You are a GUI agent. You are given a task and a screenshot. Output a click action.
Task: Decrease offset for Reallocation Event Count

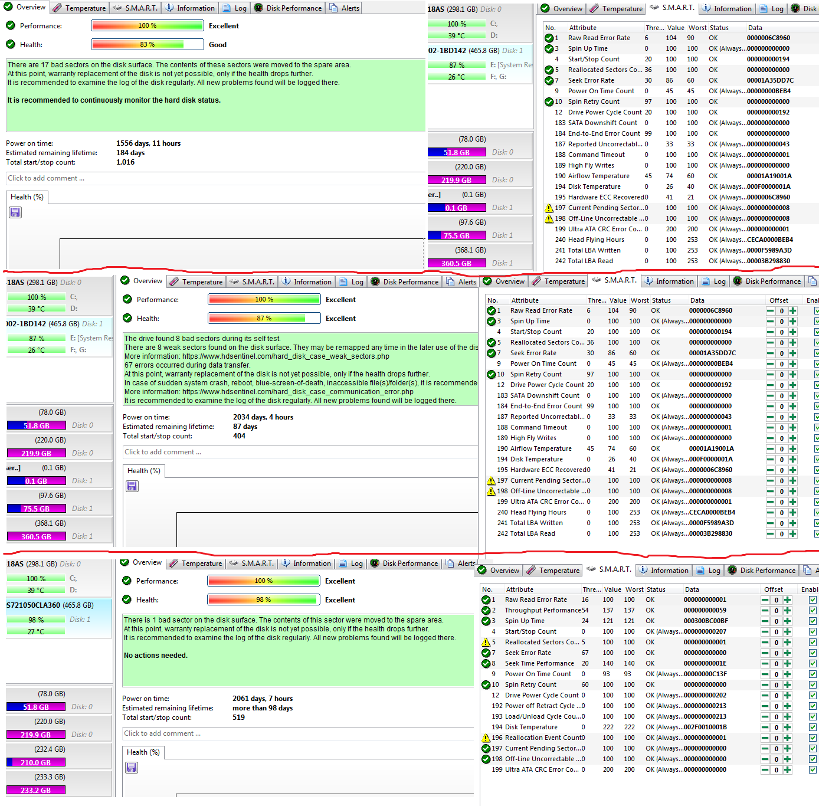(765, 738)
